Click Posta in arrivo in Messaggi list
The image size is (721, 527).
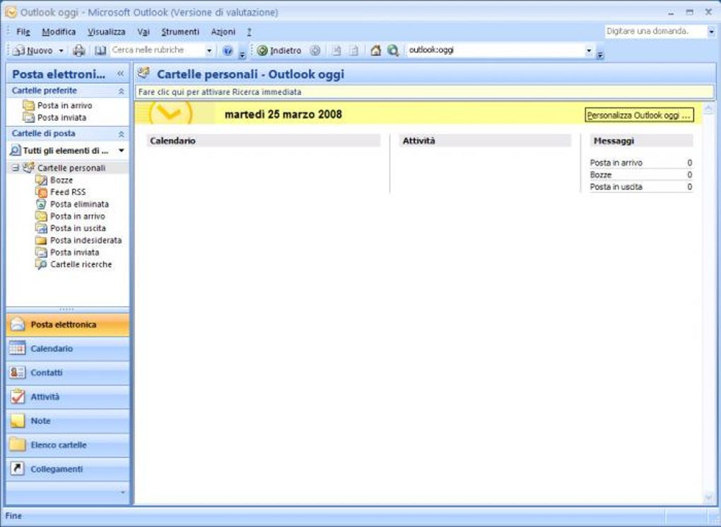click(x=616, y=163)
